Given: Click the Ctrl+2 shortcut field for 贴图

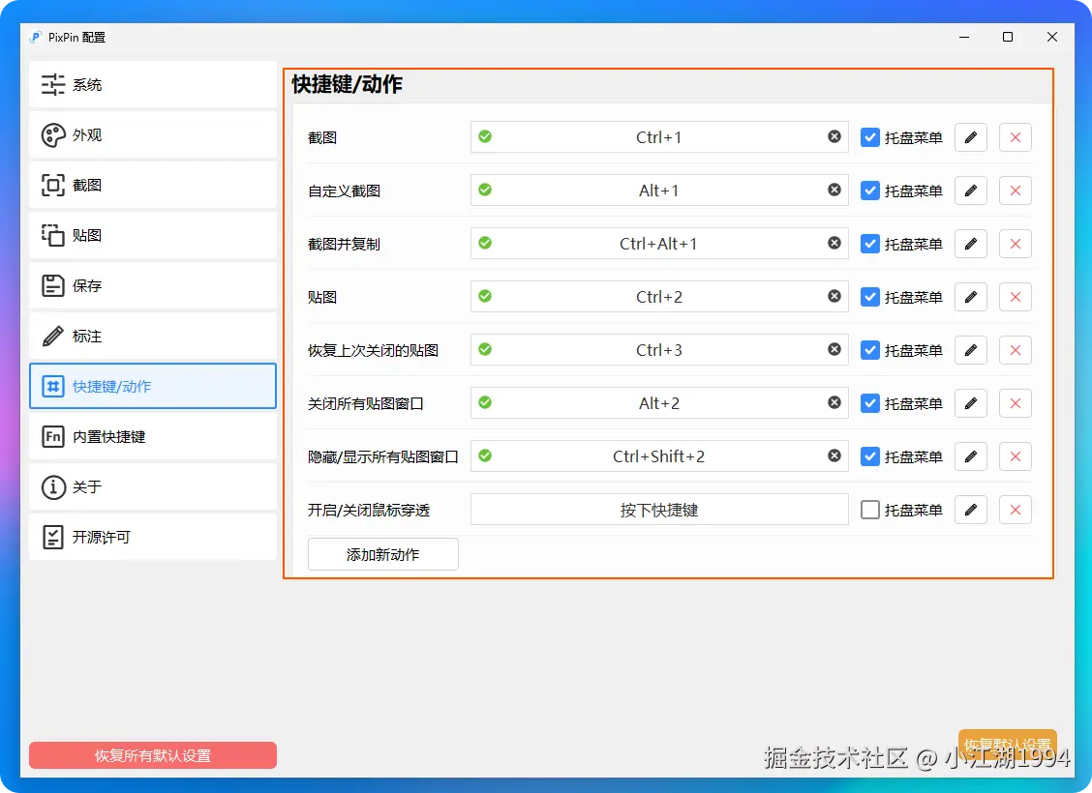Looking at the screenshot, I should click(x=659, y=297).
